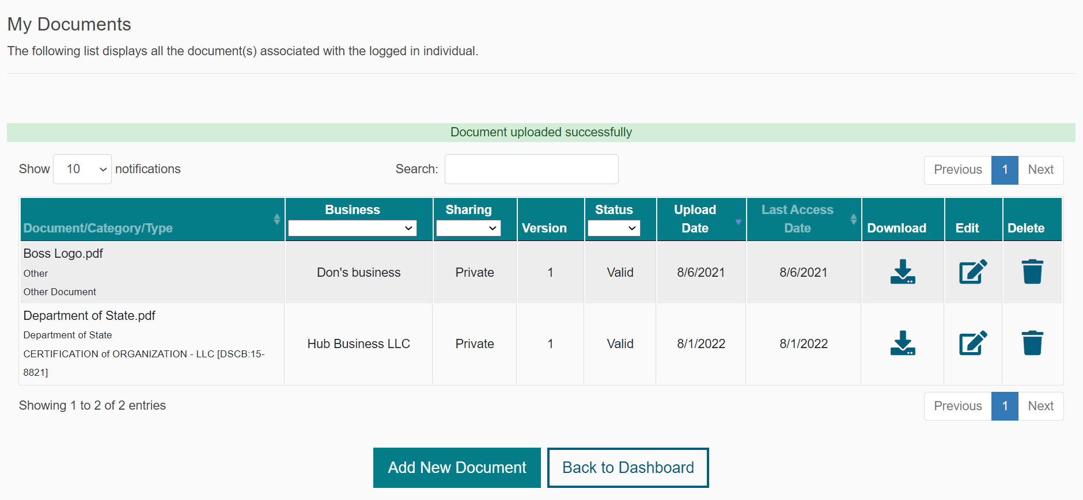Focus the Search input field
The image size is (1083, 500).
[531, 169]
